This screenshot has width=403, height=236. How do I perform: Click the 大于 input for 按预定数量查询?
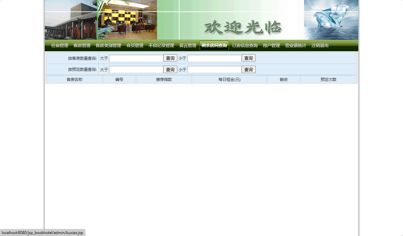[136, 69]
